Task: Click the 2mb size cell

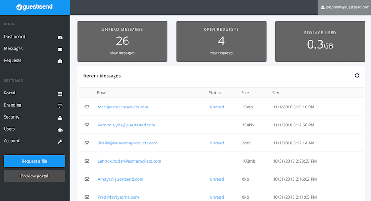Action: [246, 143]
